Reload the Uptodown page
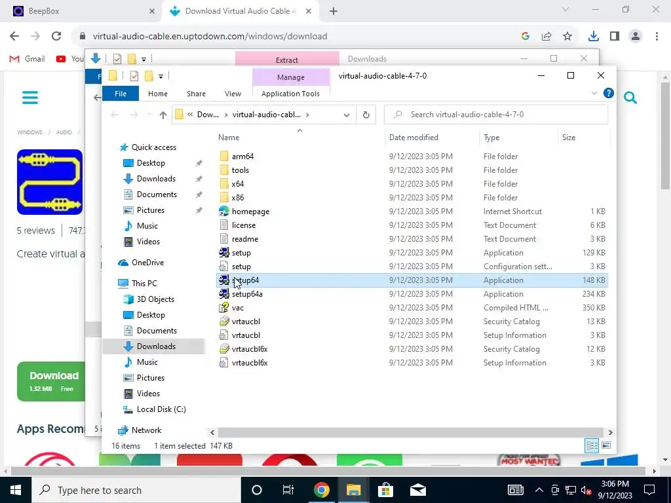Screen dimensions: 671x503 pos(56,37)
